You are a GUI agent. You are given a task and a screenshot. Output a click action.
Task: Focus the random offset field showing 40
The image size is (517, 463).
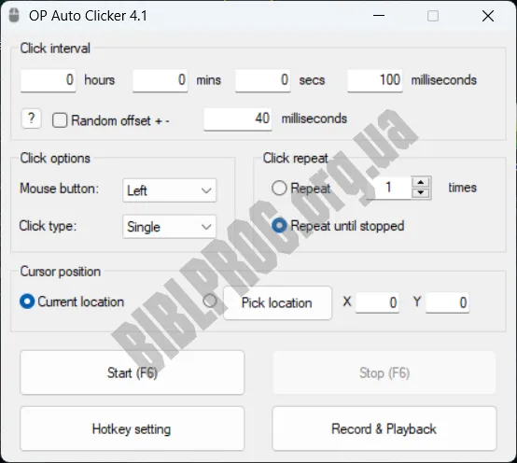238,119
